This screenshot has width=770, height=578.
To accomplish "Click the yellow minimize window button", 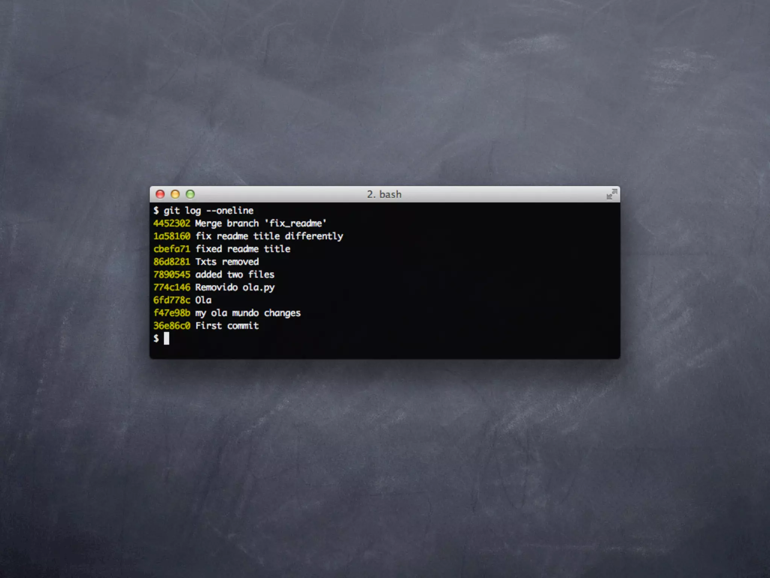I will (175, 194).
